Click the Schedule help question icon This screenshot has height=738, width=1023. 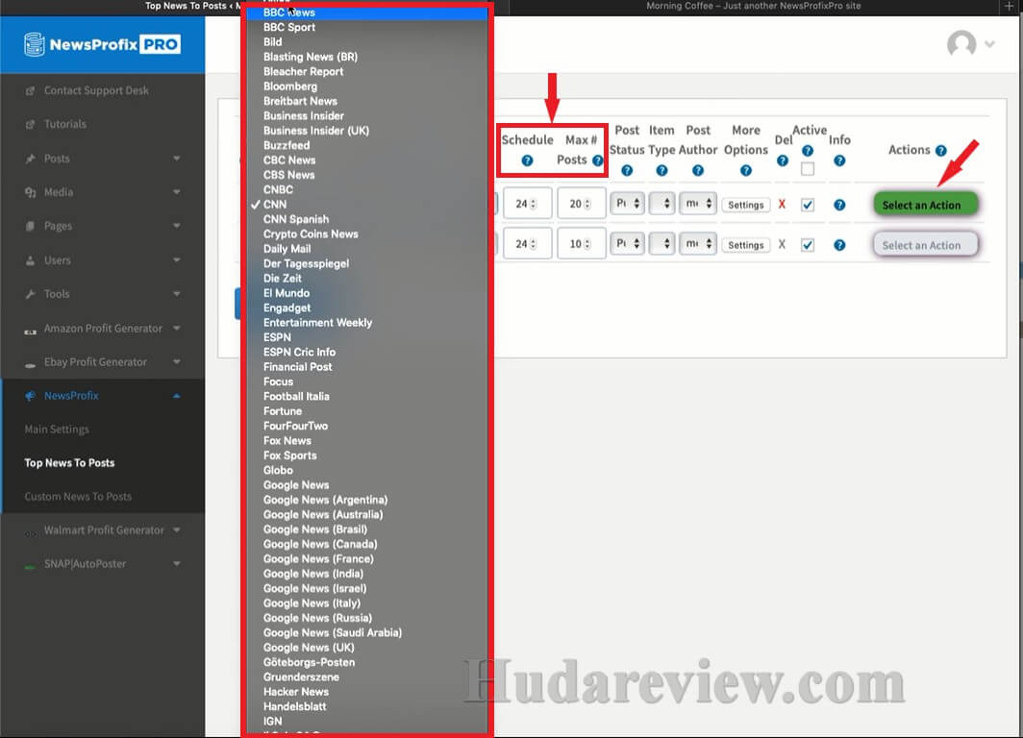click(527, 160)
